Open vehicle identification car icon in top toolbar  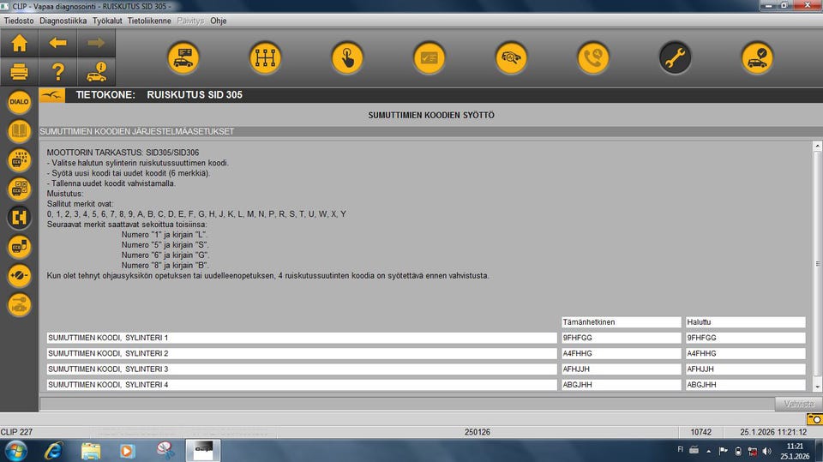183,57
